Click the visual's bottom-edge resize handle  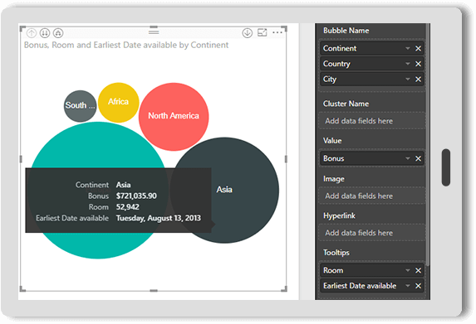154,291
